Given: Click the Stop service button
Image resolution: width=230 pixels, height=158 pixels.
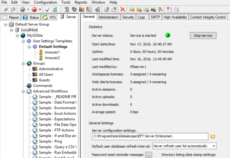Looking at the screenshot, I should [203, 36].
